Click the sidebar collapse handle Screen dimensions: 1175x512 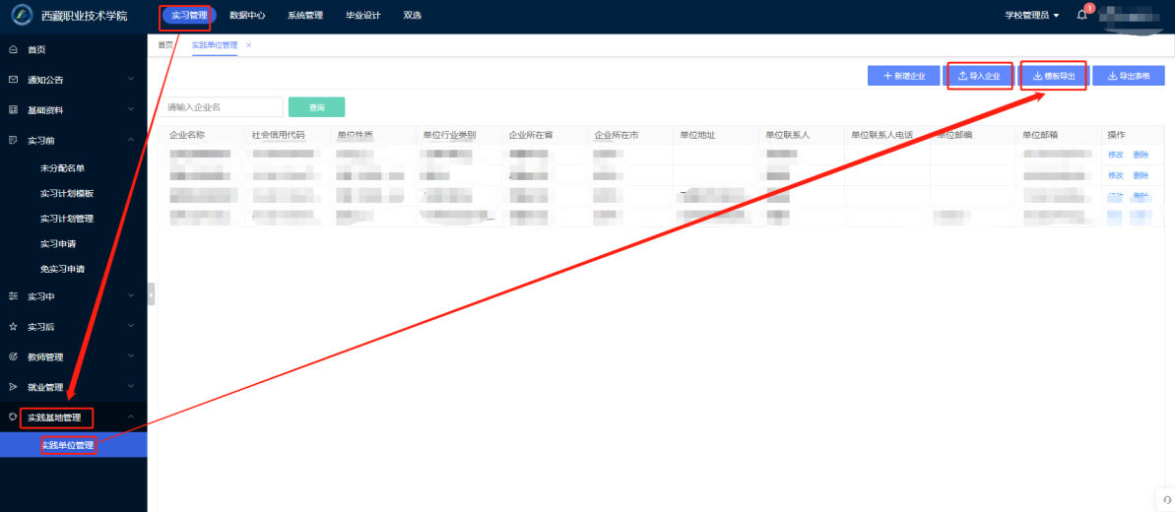click(151, 293)
